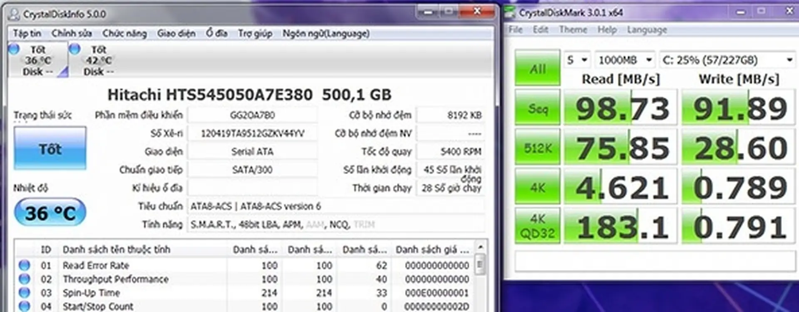Open the Help menu in CrystalDiskMark
Screen dimensions: 799x312
[607, 29]
